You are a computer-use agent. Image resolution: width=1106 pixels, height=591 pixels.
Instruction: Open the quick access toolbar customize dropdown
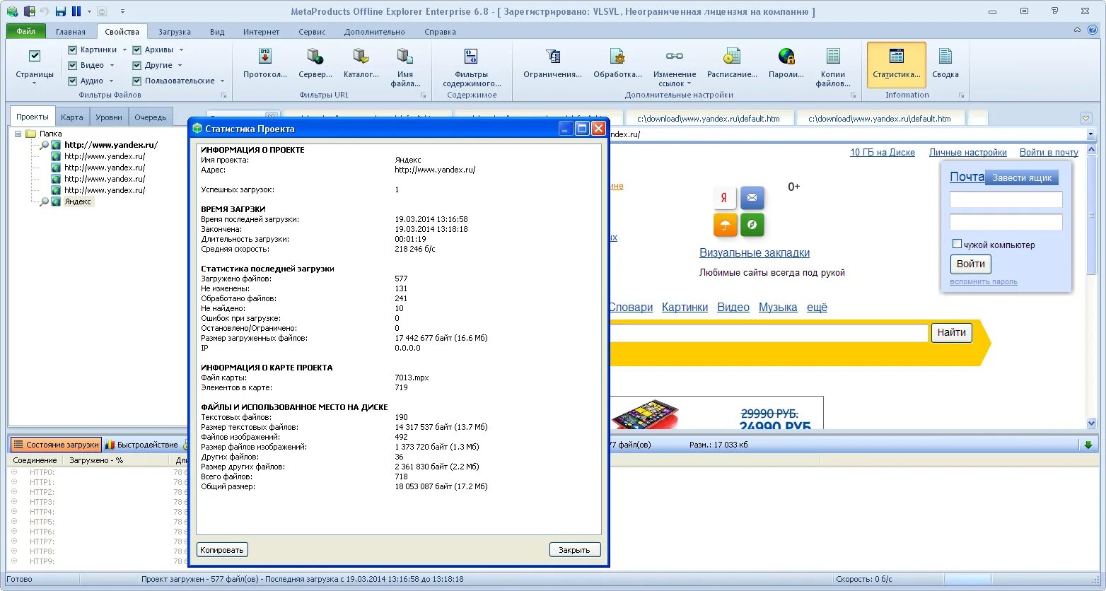[122, 11]
